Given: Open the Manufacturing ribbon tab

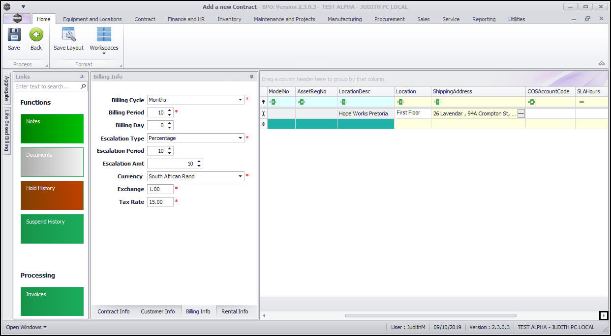Looking at the screenshot, I should pos(344,19).
